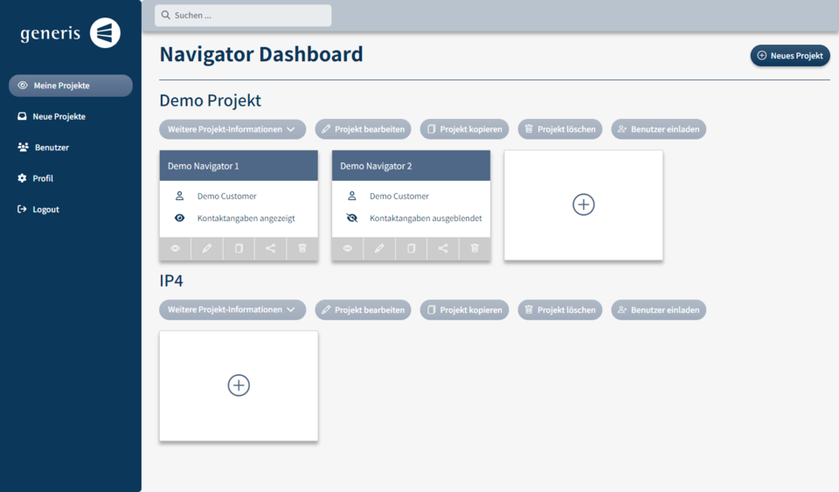The width and height of the screenshot is (839, 492).
Task: Click Benutzer einladen for Demo Projekt
Action: pos(659,129)
